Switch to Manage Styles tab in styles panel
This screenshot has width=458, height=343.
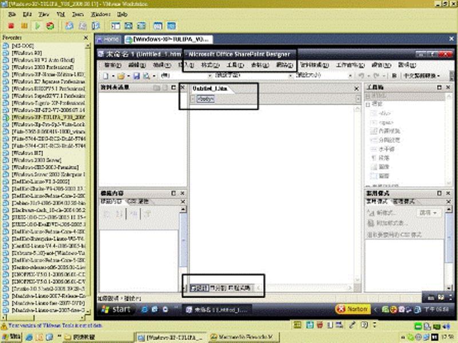tap(404, 202)
